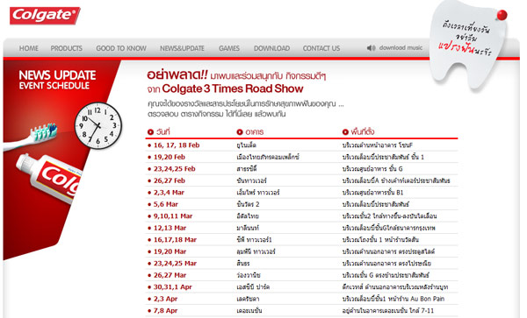Click the red arrow icon beside วันที่ header

150,132
